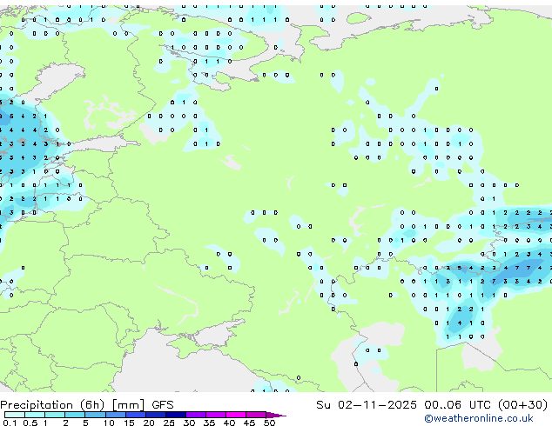Click the 'GFS' model name text
The width and height of the screenshot is (552, 426).
click(x=163, y=405)
